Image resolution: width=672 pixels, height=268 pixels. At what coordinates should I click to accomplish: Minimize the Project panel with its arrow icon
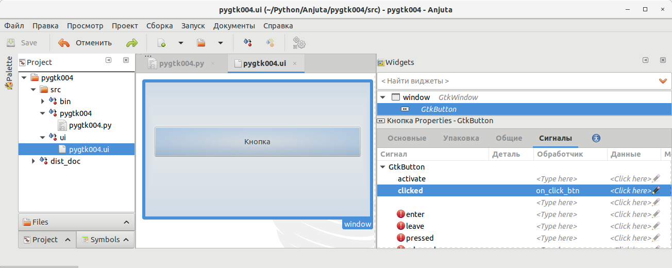click(109, 60)
